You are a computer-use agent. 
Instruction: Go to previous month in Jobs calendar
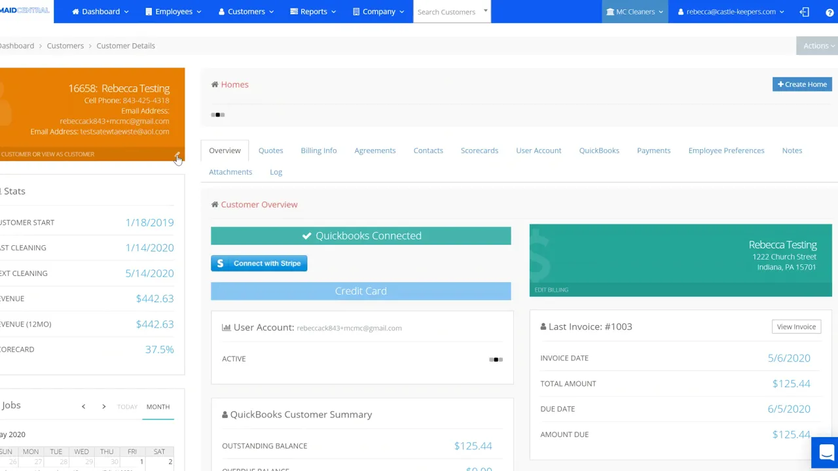click(x=83, y=407)
